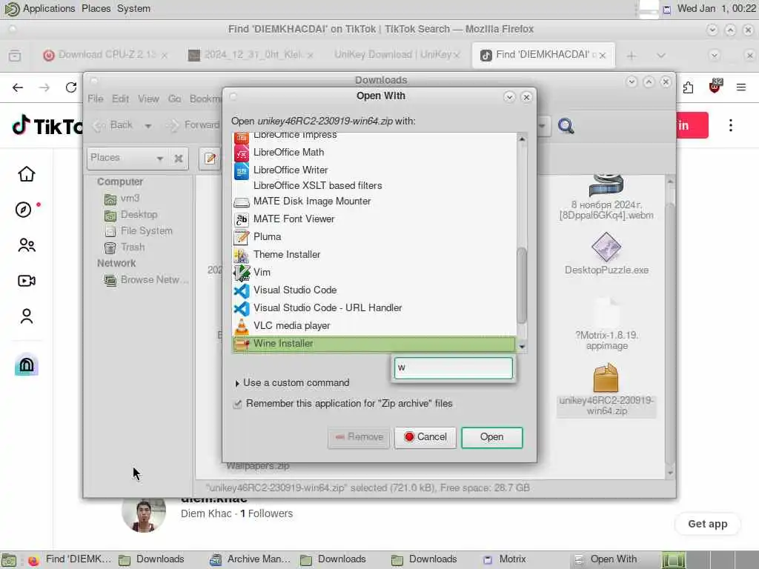Image resolution: width=759 pixels, height=569 pixels.
Task: Click the edit location pencil button in Downloads
Action: (210, 159)
